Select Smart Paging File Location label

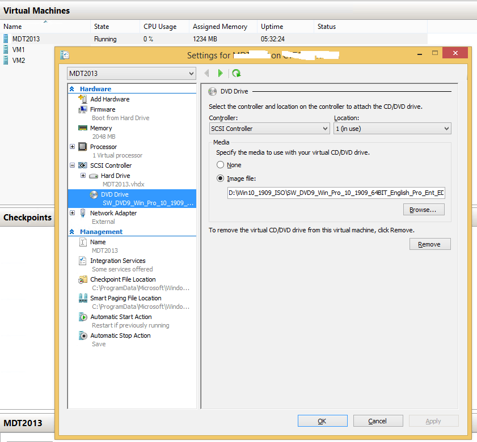point(126,298)
